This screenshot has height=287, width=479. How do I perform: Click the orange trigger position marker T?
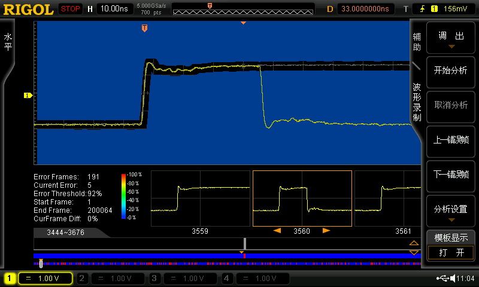point(144,28)
